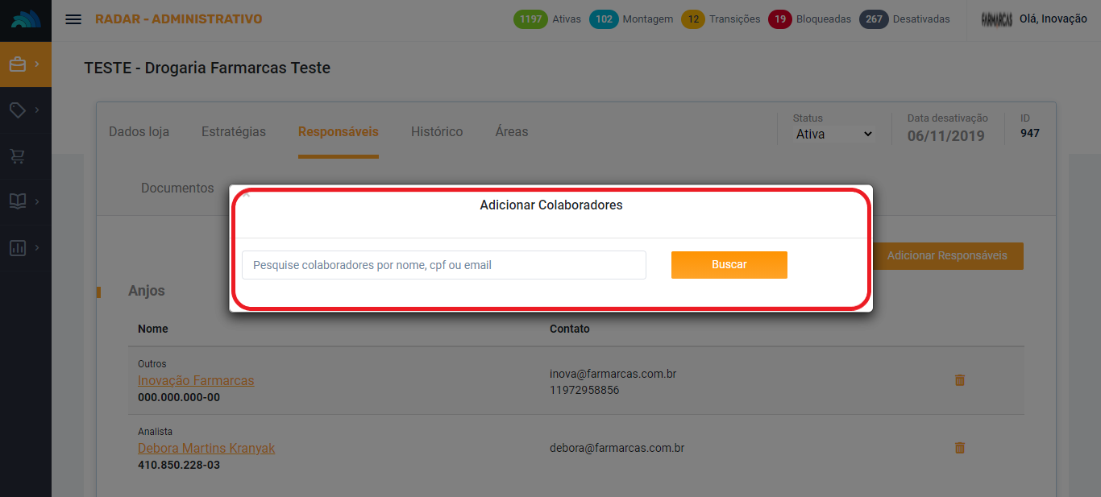Select the Dados loja tab
The image size is (1101, 497).
tap(139, 132)
